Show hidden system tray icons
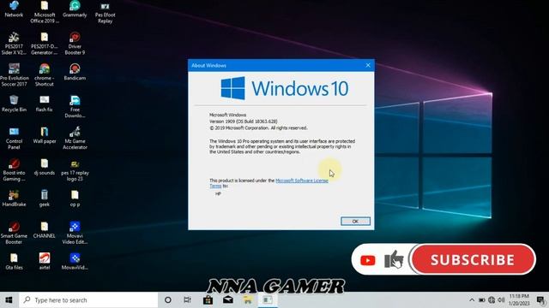Screen dimensions: 549x308 (472, 300)
